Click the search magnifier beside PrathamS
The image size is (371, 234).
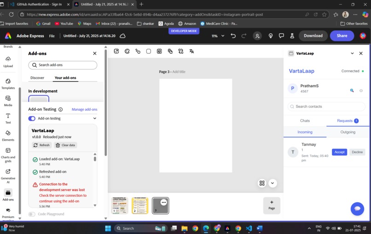(352, 90)
